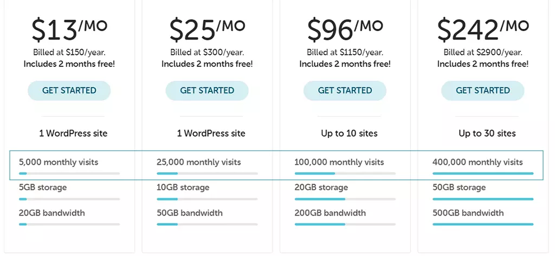555x256 pixels.
Task: Click the Billed at $300/year text
Action: click(x=207, y=52)
